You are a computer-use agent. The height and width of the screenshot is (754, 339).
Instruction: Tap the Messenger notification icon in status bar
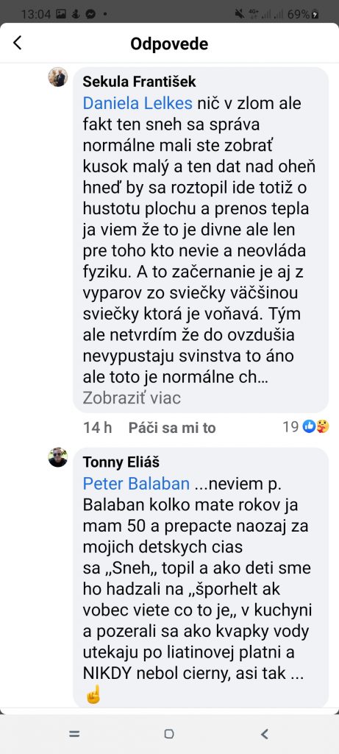tap(90, 14)
